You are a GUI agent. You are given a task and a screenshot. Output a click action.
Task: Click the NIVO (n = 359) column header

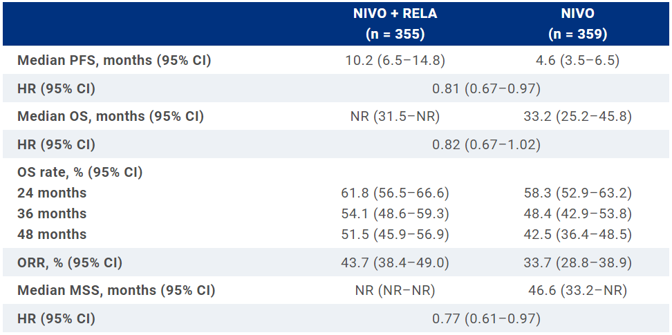coord(577,23)
